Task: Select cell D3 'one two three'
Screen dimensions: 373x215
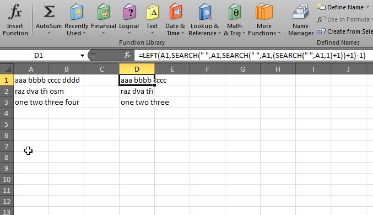Action: click(x=137, y=102)
